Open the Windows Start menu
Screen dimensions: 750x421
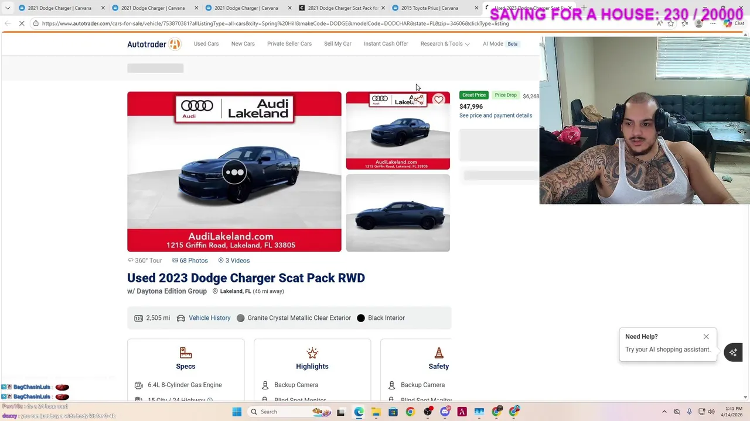237,412
